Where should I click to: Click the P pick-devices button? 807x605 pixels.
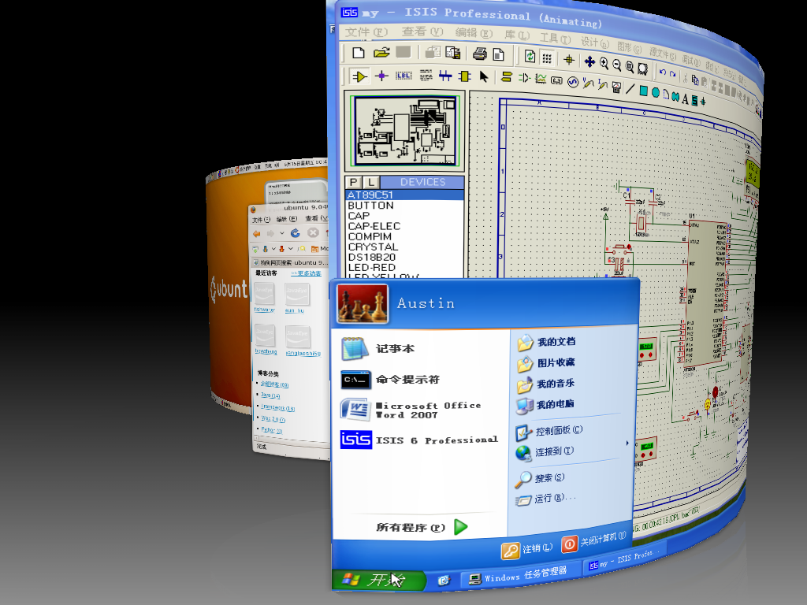[354, 182]
